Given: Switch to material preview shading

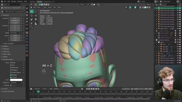Looking at the screenshot, I should point(147,7).
